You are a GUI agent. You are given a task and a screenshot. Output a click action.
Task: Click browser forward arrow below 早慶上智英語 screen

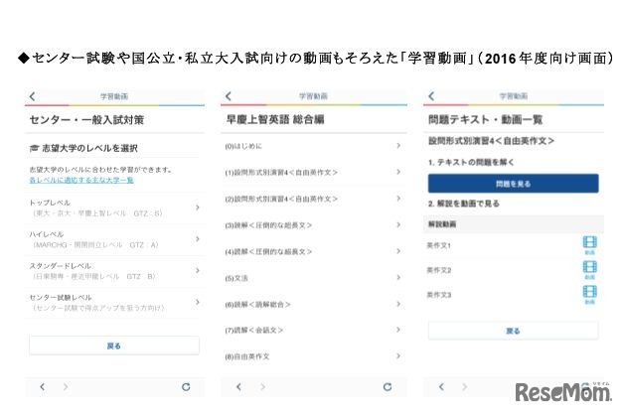pyautogui.click(x=262, y=387)
